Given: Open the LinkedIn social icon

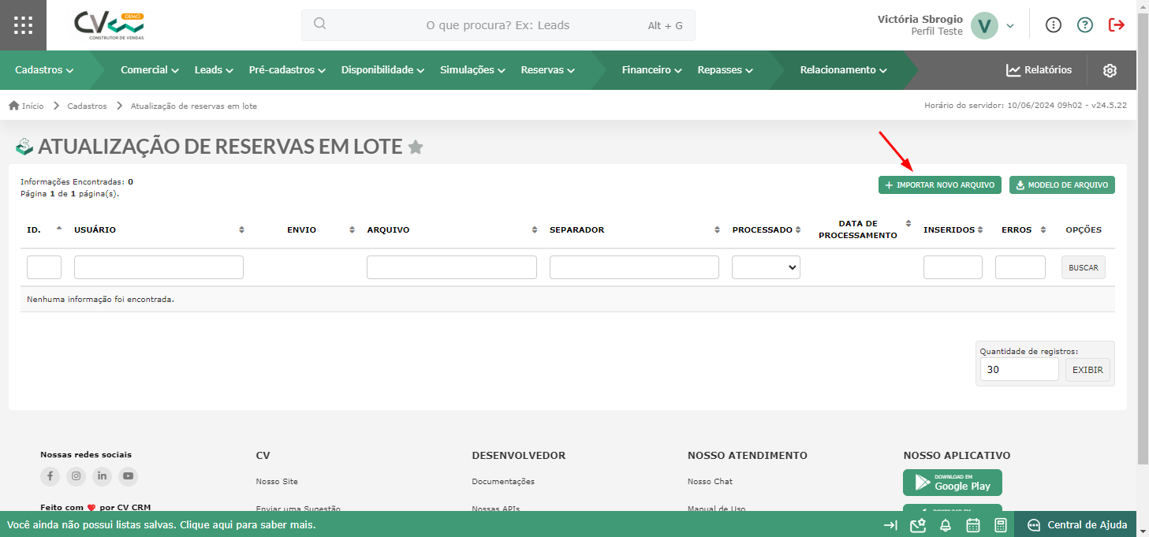Looking at the screenshot, I should (102, 476).
